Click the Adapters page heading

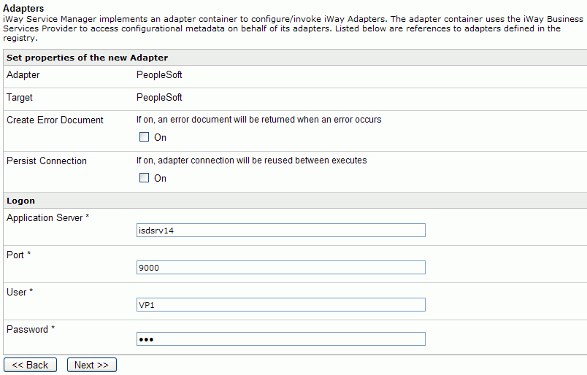[x=23, y=8]
